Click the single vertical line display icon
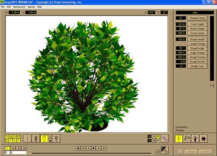The height and width of the screenshot is (156, 217). 27,138
